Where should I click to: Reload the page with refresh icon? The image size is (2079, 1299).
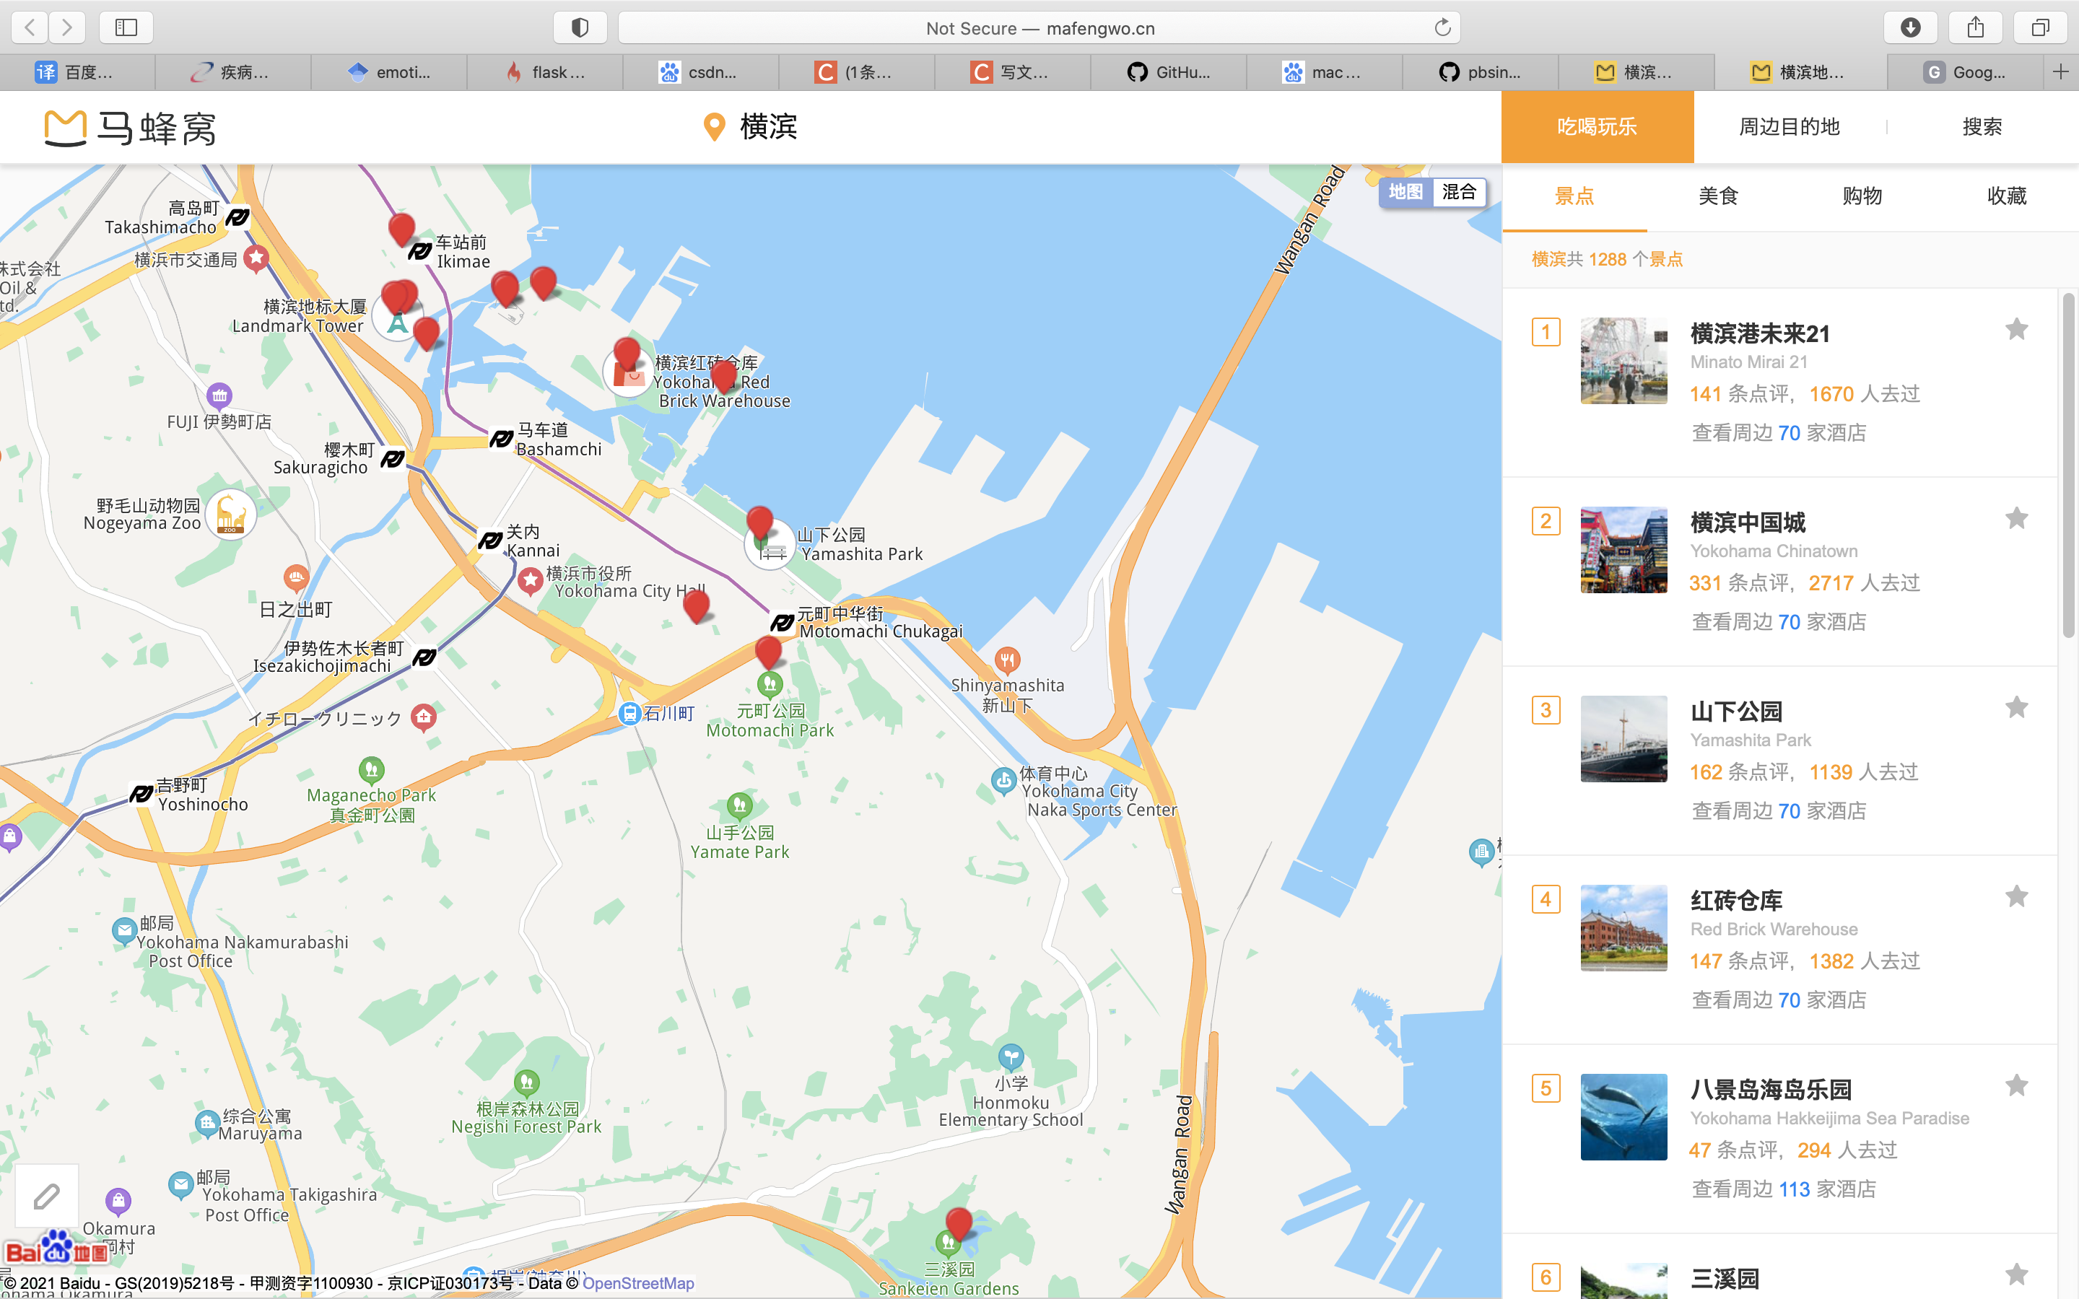tap(1442, 27)
